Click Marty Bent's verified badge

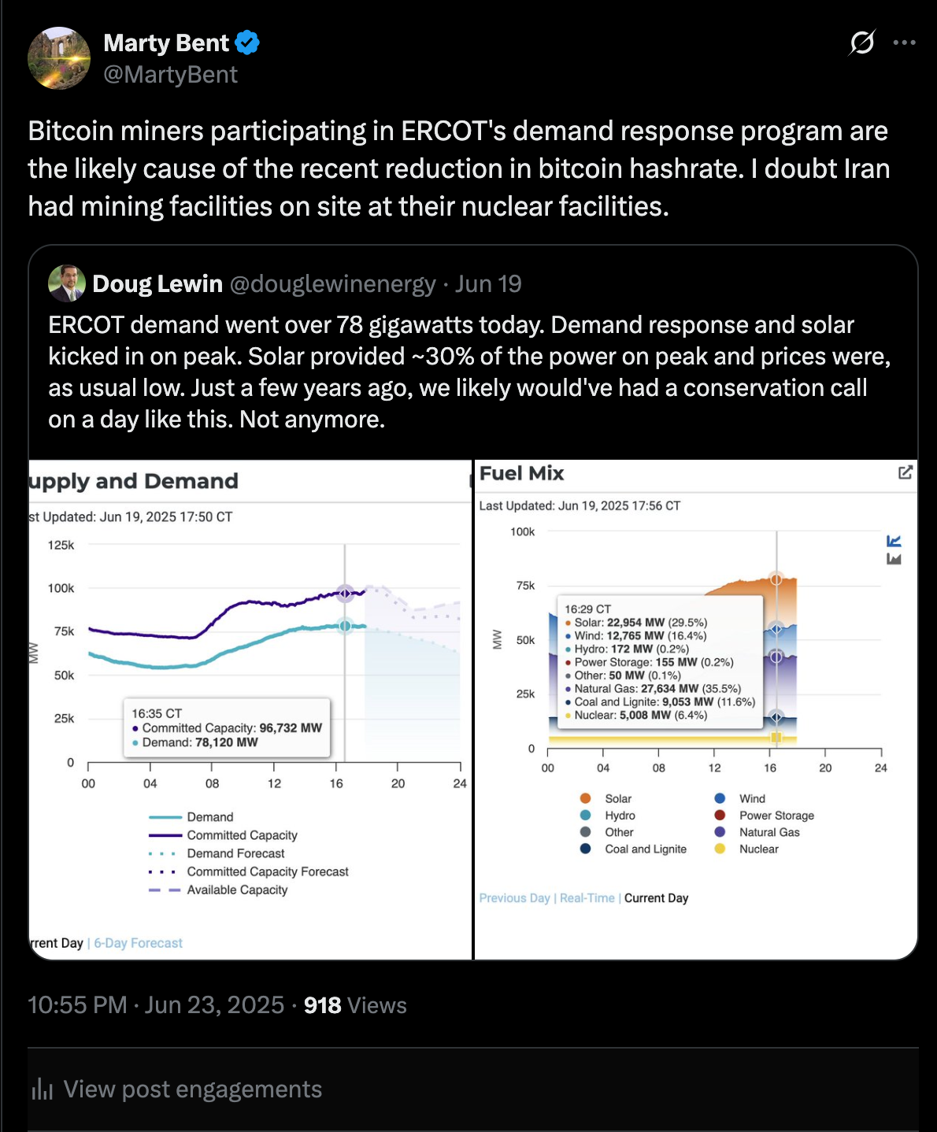[247, 43]
